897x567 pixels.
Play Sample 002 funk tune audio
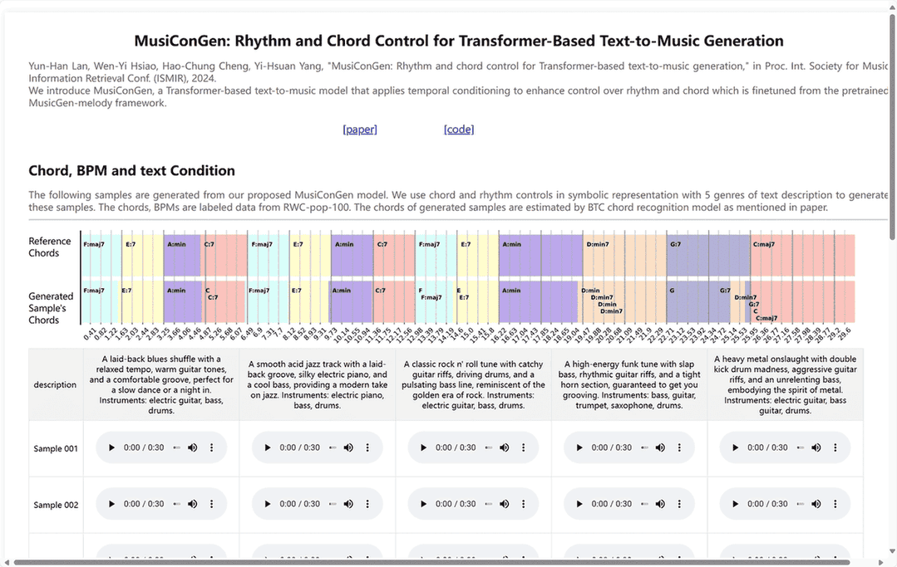(x=579, y=504)
